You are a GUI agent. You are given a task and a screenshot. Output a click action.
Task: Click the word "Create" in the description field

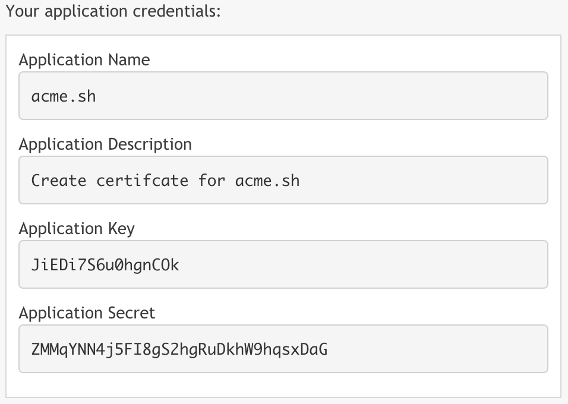tap(58, 180)
